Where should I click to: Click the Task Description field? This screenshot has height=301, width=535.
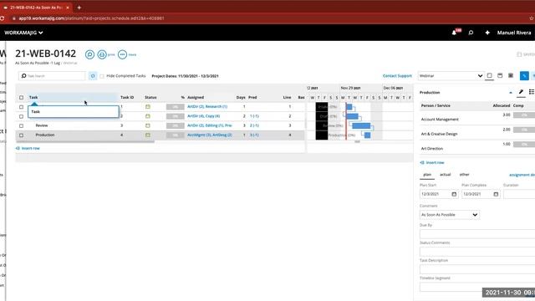tap(477, 269)
